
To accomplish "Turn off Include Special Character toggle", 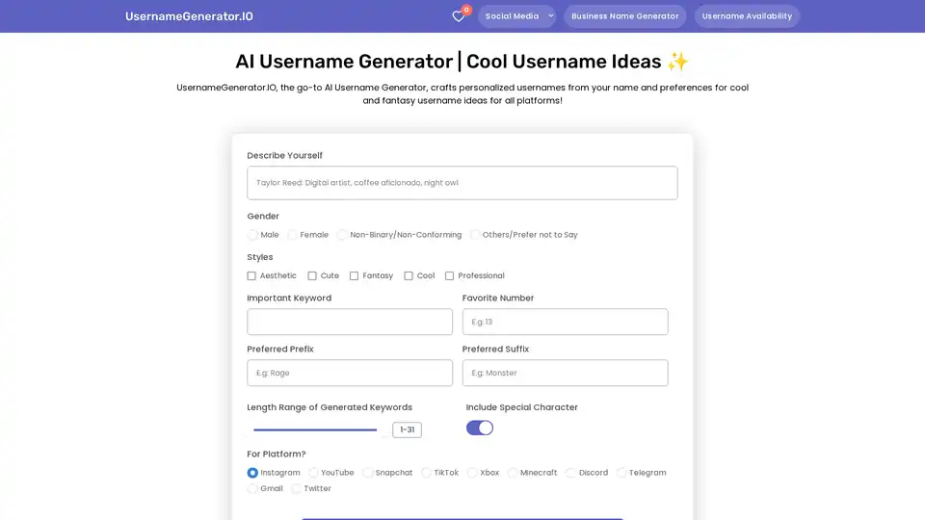I will [x=480, y=428].
